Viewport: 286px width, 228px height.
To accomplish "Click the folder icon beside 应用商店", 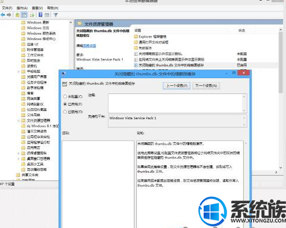I will (23, 147).
